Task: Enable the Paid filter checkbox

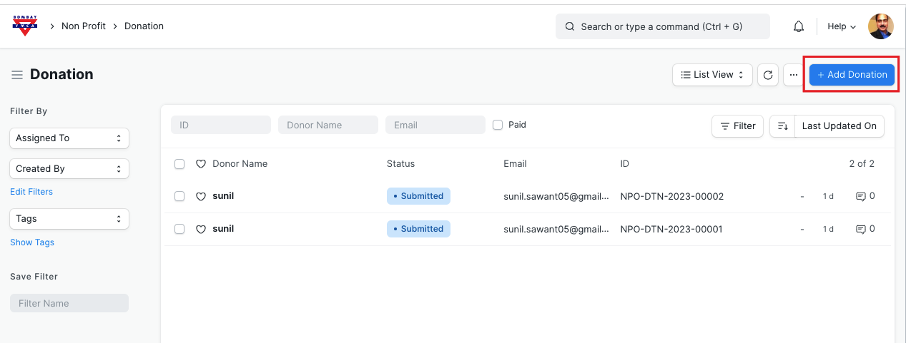Action: [498, 125]
